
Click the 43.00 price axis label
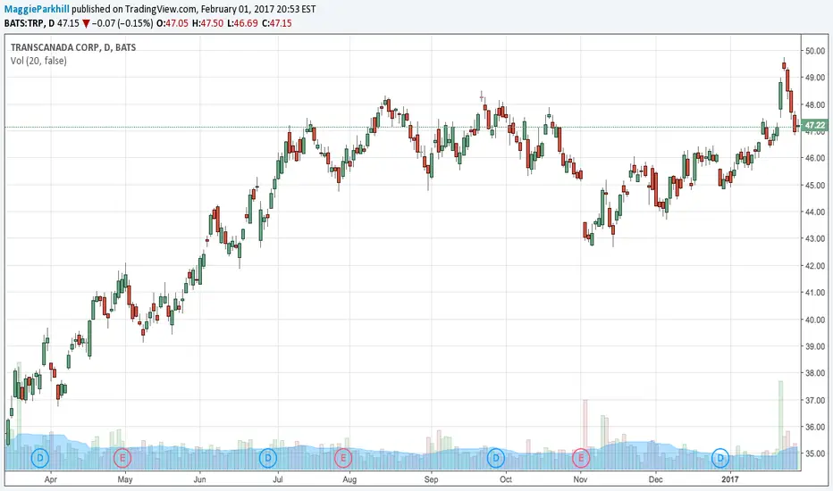[815, 239]
